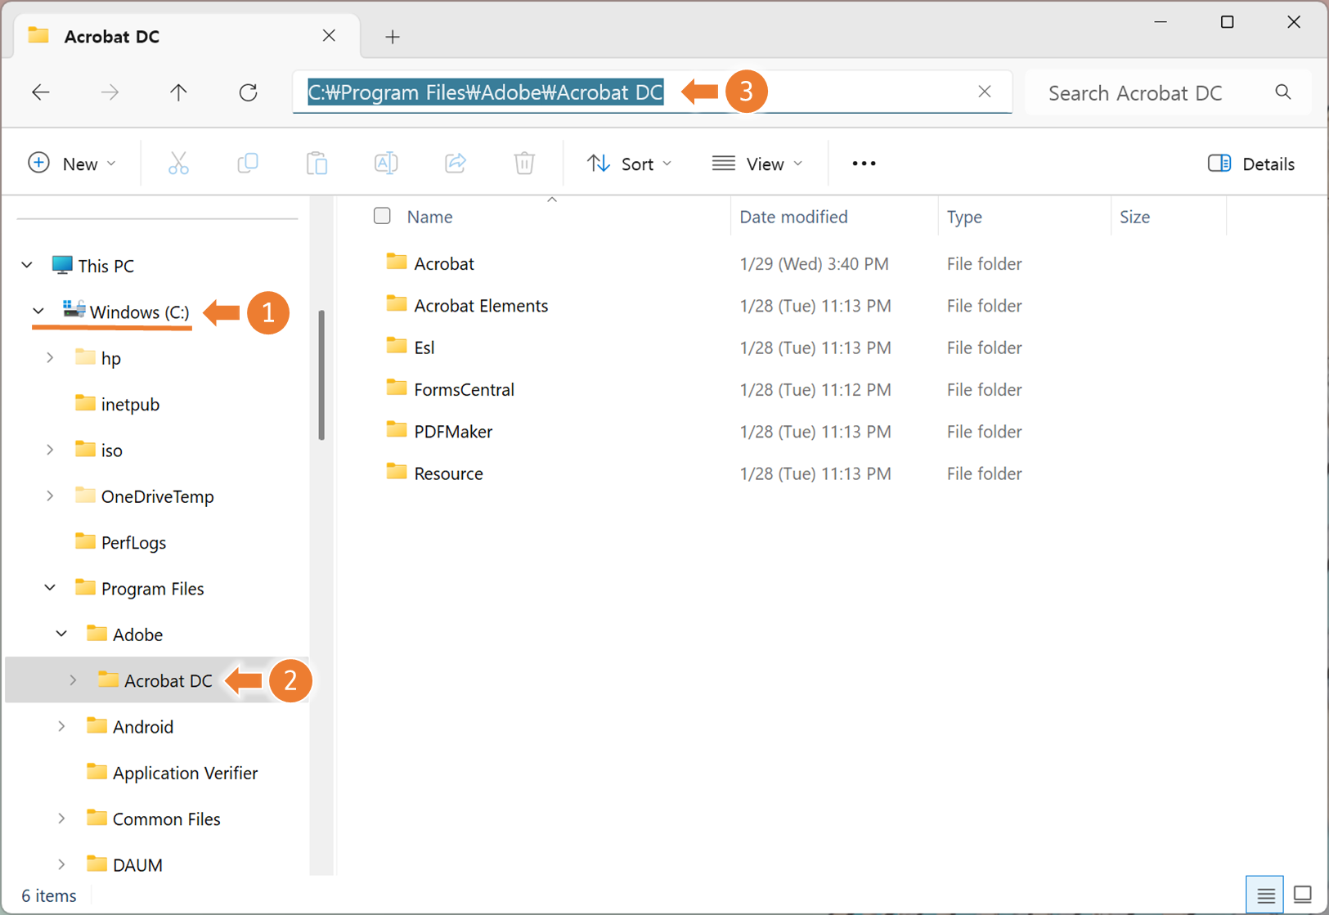Screen dimensions: 1329x915
Task: Click the DAUM folder icon in tree
Action: pos(97,863)
